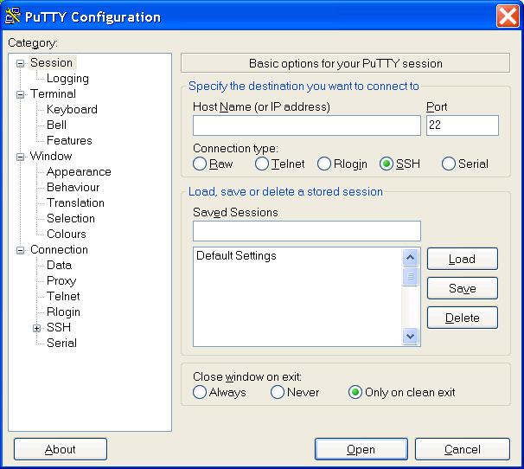Viewport: 524px width, 469px height.
Task: Open the Rlogin category in tree
Action: [63, 312]
